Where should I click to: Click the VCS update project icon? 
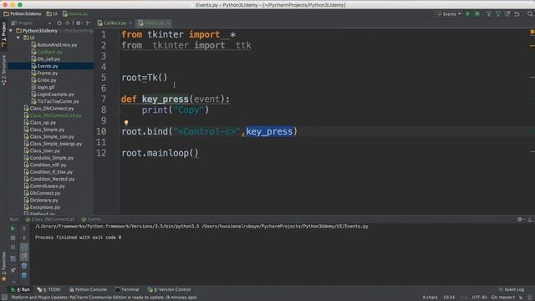488,14
